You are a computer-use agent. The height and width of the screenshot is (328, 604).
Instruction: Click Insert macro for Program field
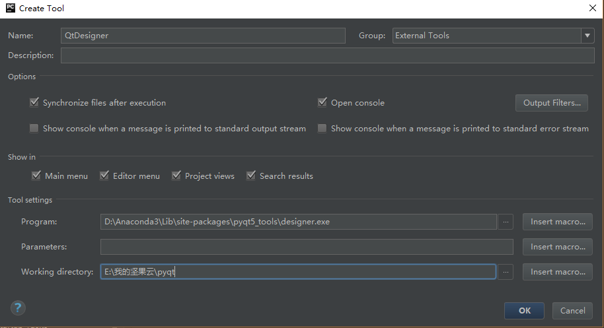[557, 222]
